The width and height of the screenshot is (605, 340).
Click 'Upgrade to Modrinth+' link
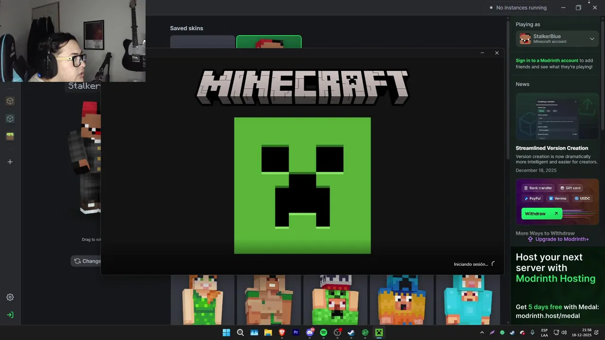coord(558,239)
